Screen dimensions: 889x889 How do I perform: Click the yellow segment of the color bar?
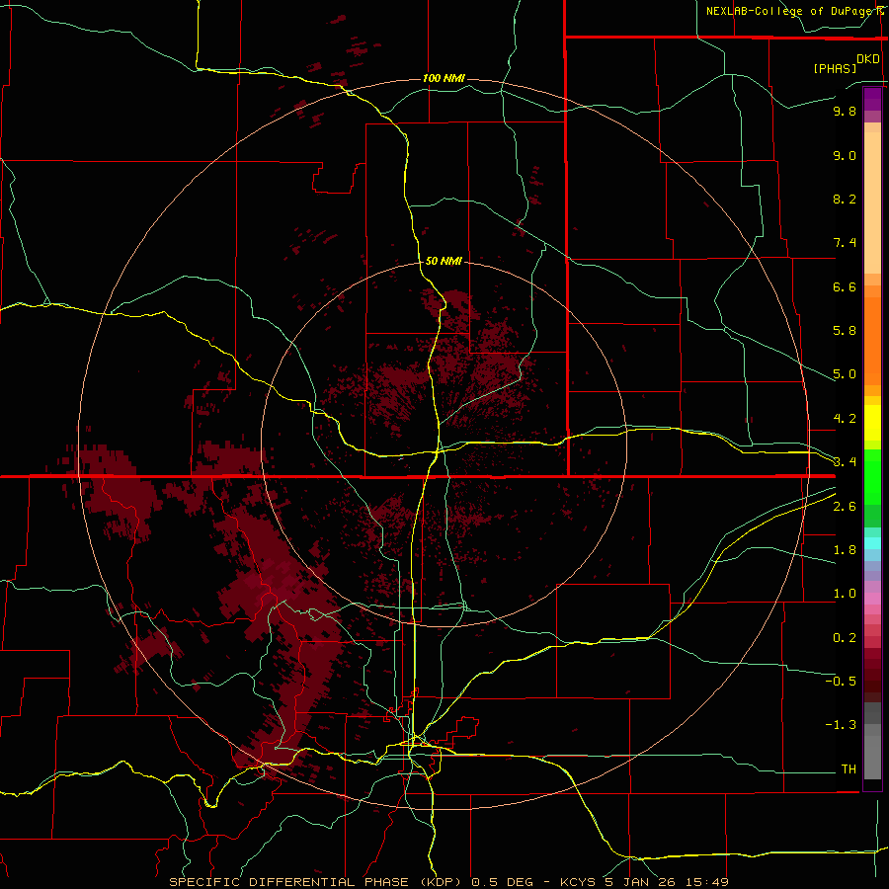click(x=872, y=423)
